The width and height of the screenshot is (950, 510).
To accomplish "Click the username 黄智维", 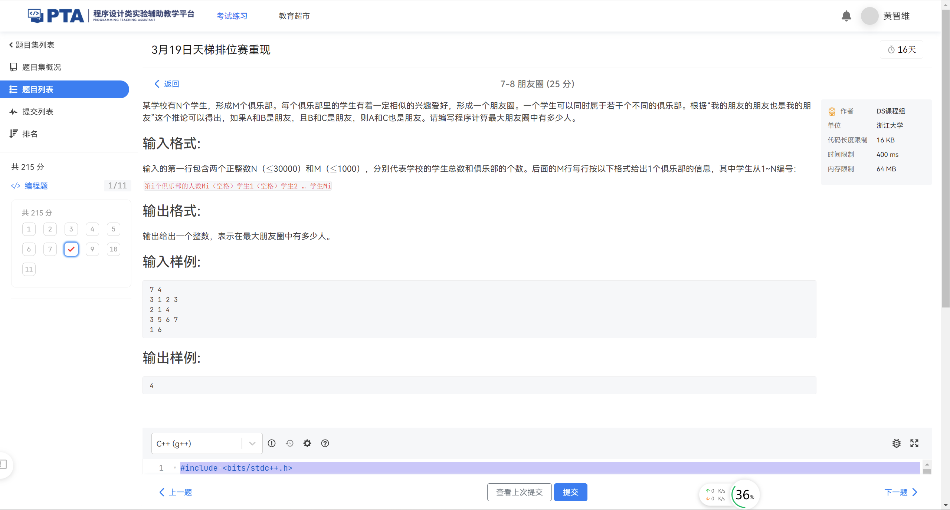I will [x=896, y=16].
